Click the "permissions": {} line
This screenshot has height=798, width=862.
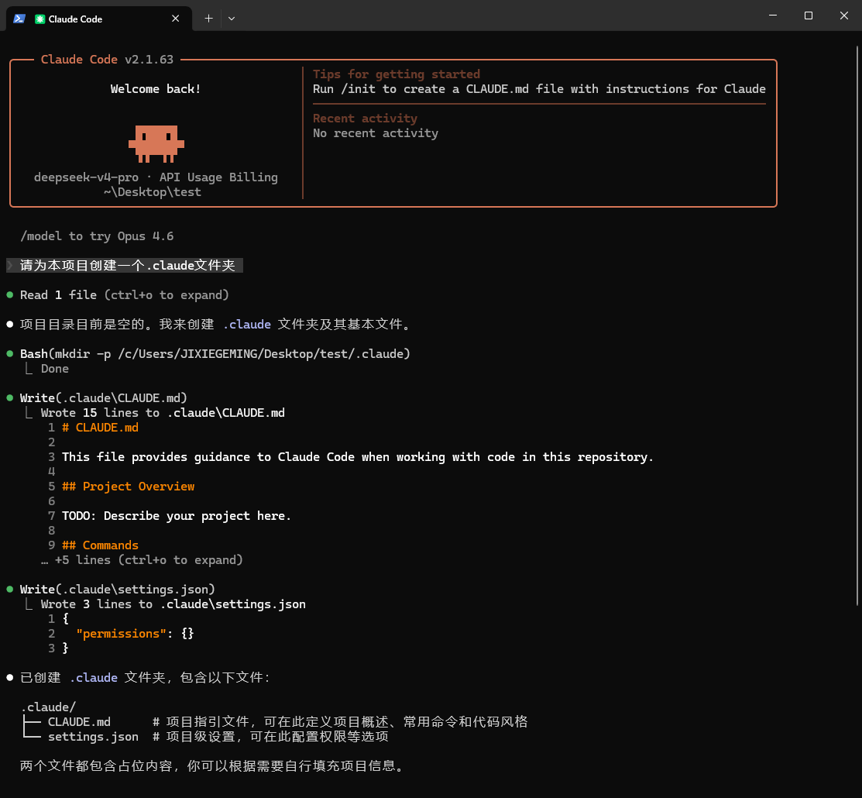135,634
